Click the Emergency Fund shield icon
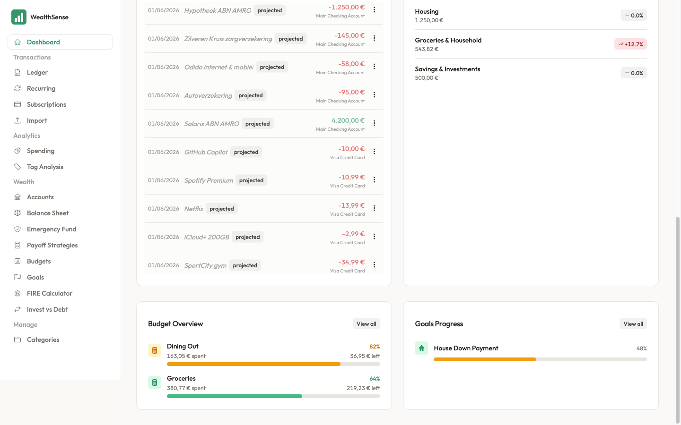The height and width of the screenshot is (425, 681). tap(17, 229)
